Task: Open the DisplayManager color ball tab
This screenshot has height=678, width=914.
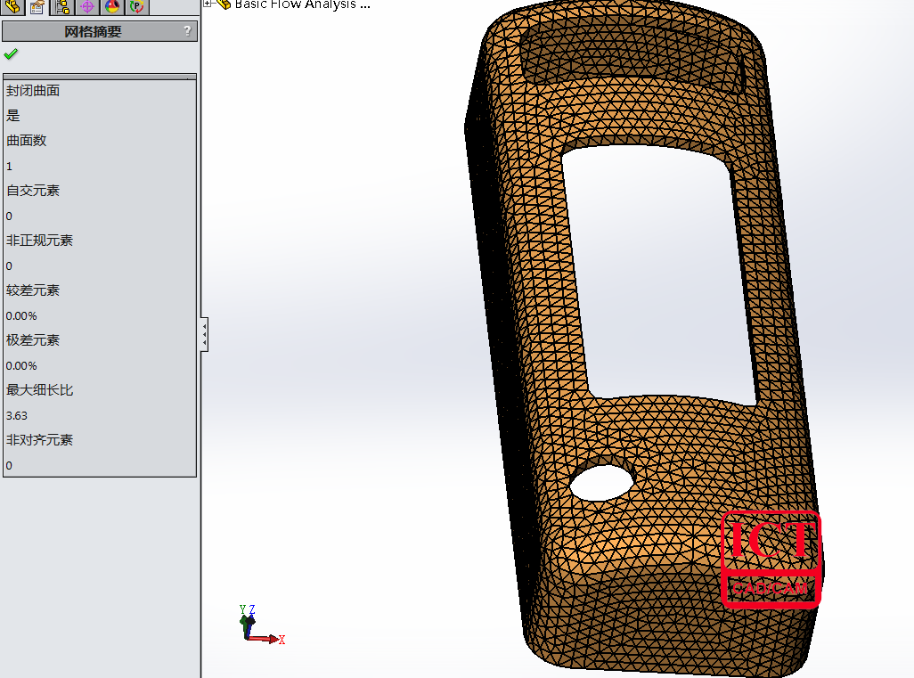Action: click(x=112, y=7)
